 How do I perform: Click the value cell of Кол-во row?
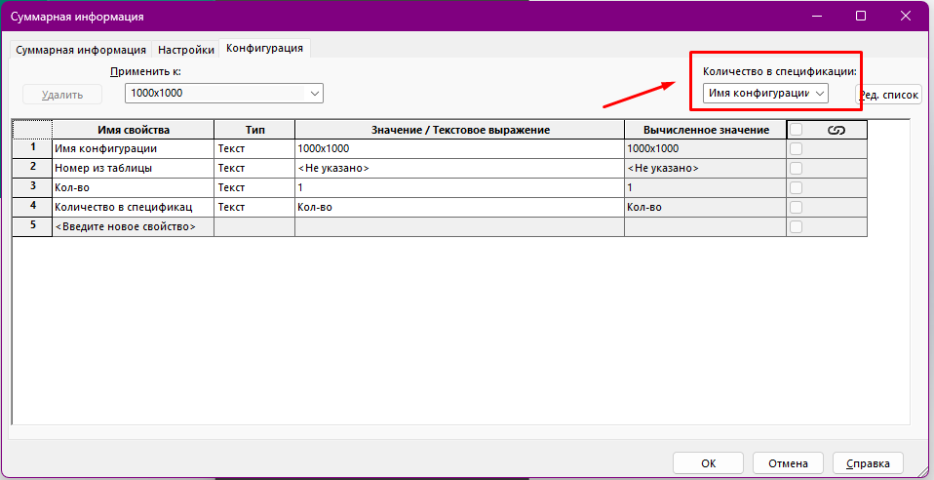[458, 187]
